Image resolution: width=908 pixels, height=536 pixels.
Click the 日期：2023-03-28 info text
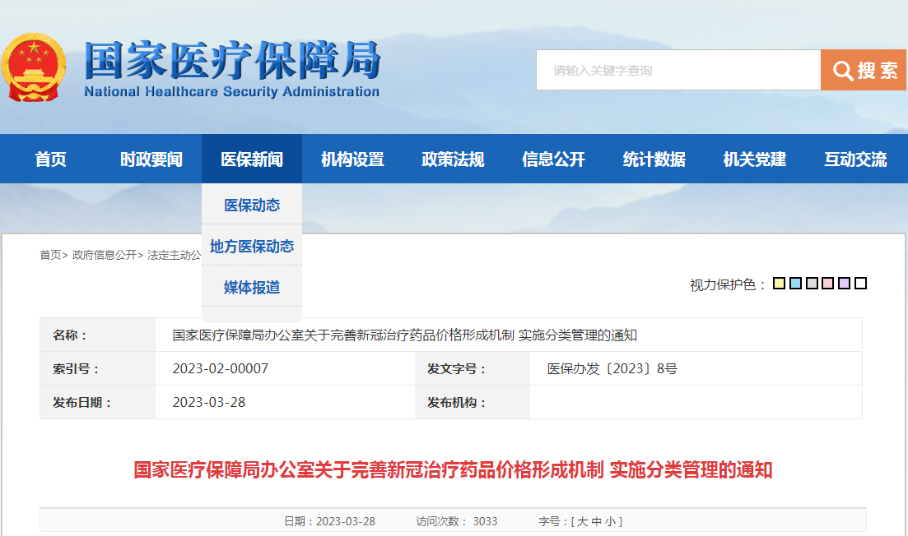click(x=329, y=521)
